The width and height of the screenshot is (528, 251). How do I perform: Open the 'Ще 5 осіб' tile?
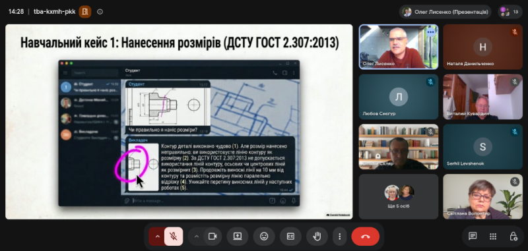tap(399, 196)
